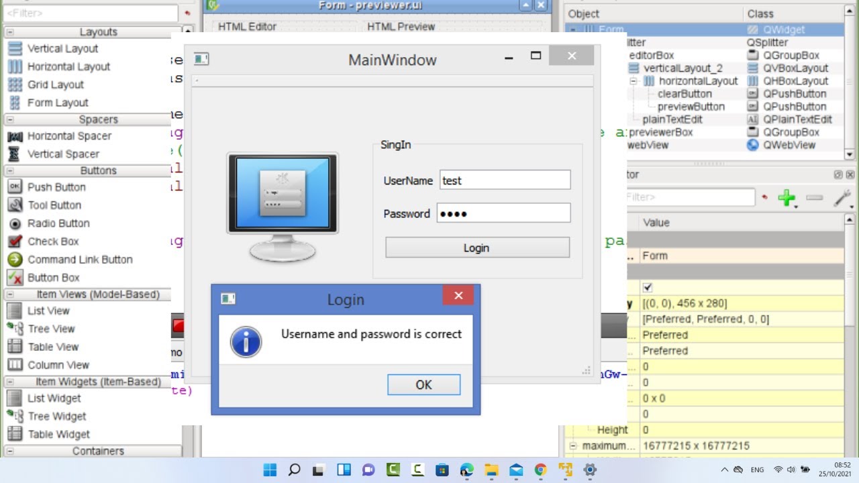Open the Windows Start menu

pyautogui.click(x=269, y=470)
